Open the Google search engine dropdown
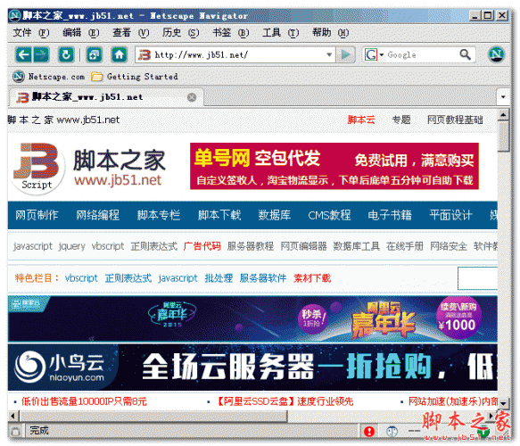Viewport: 520px width, 446px height. pos(382,54)
